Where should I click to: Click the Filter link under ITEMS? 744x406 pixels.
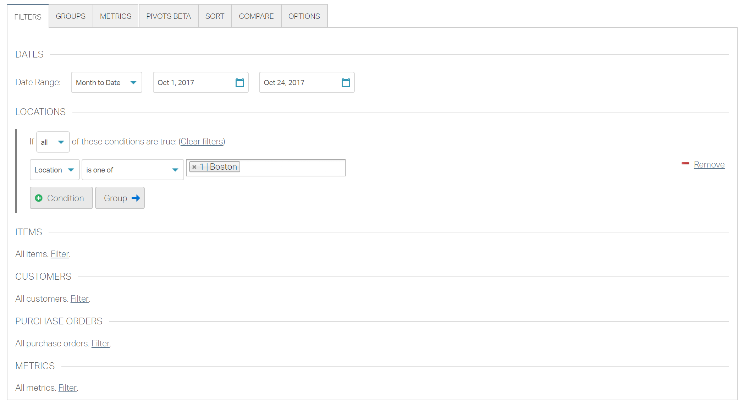coord(60,254)
